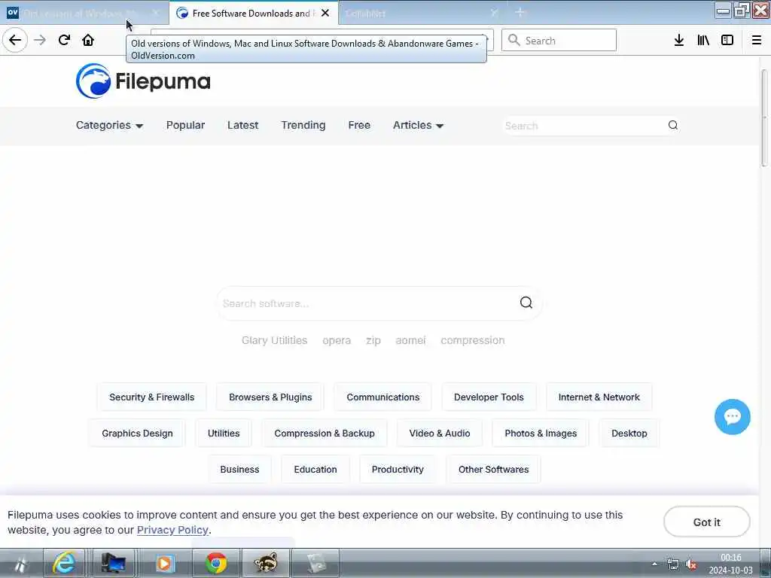Click the aomei search suggestion

click(410, 340)
